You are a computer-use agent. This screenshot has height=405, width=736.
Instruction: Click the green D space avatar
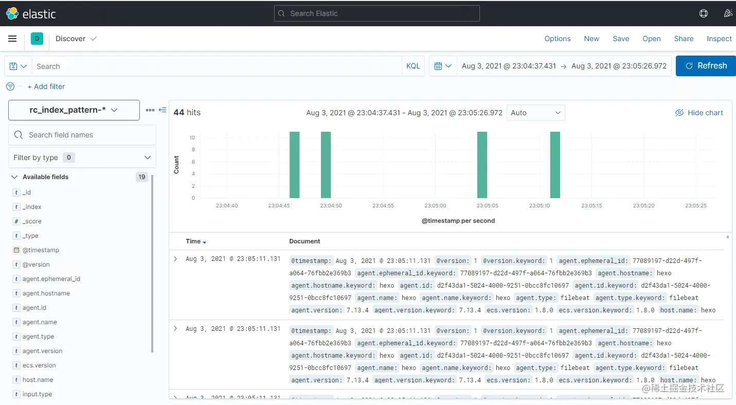[x=37, y=39]
